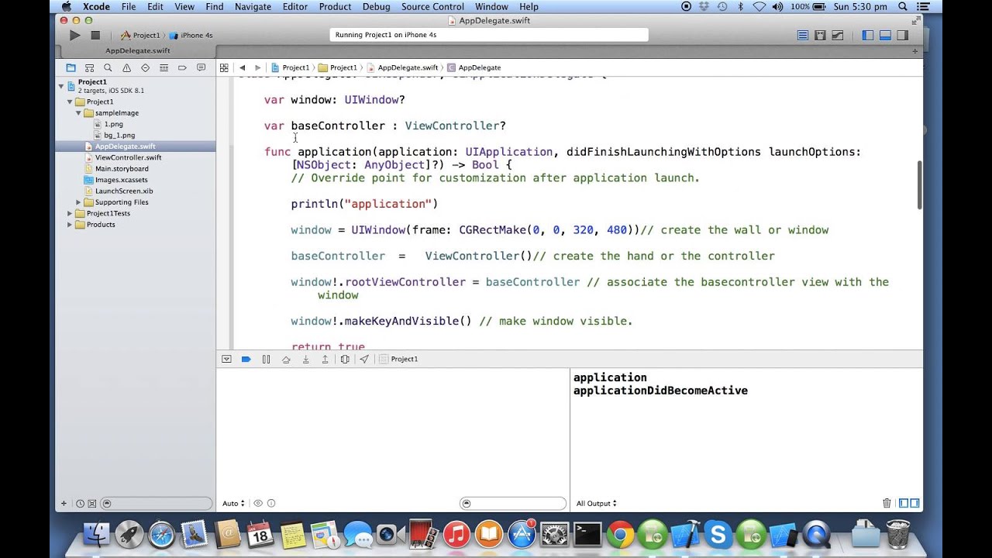Select the AppDelegate.swift tab
Image resolution: width=992 pixels, height=558 pixels.
click(138, 50)
